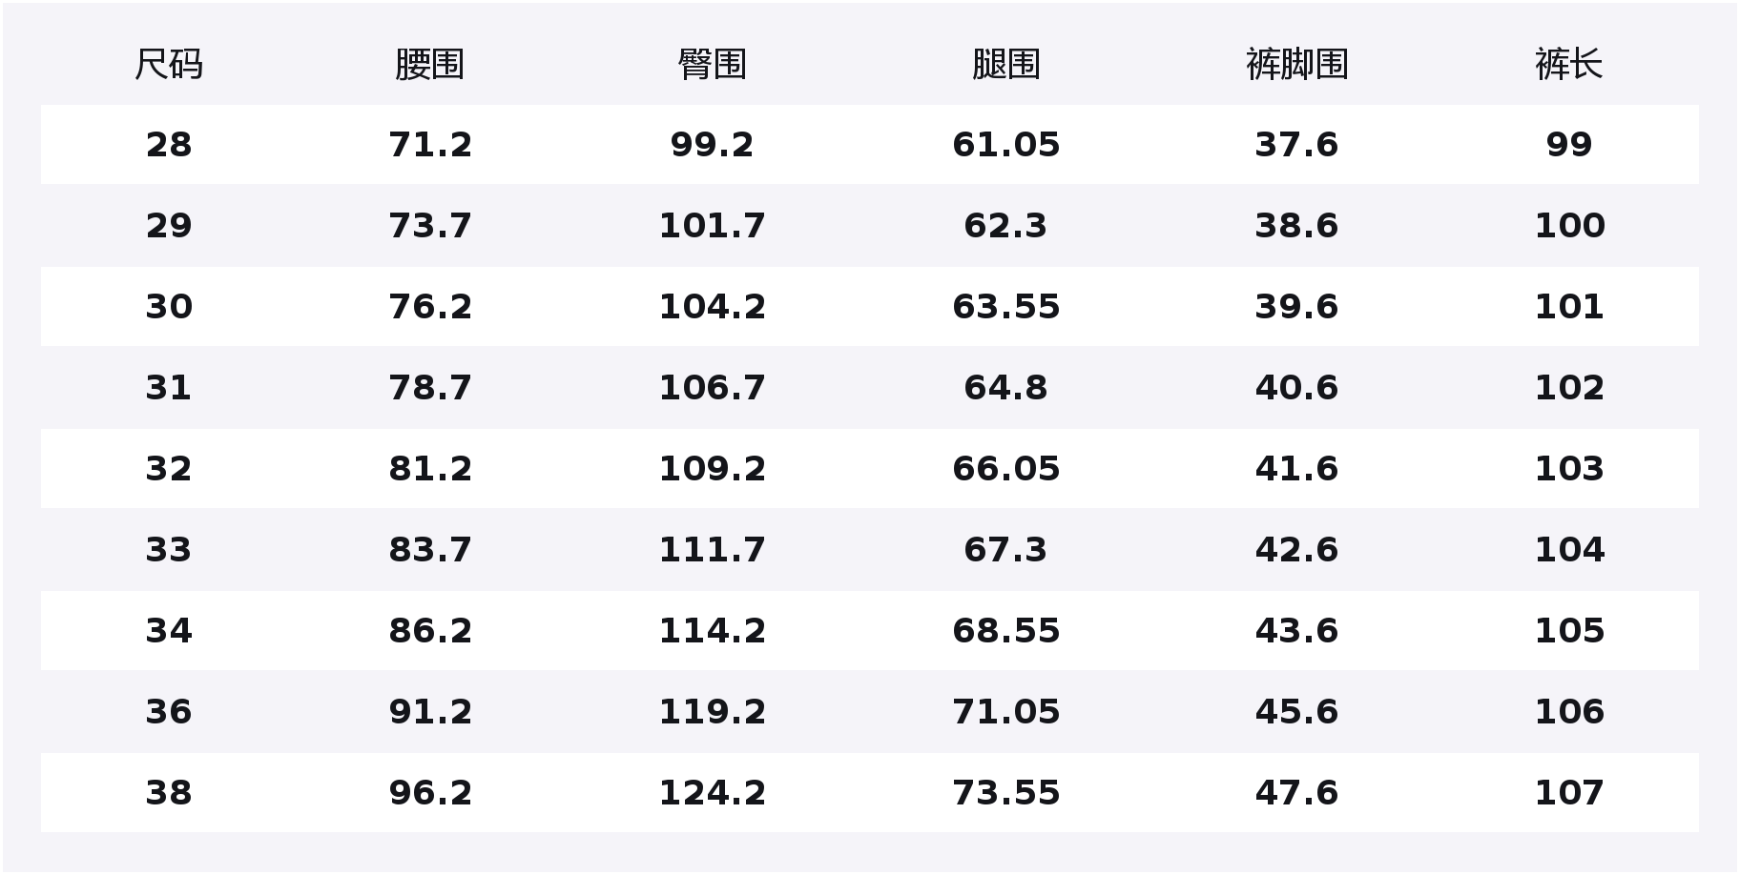Select the 裤脚围 column header
This screenshot has width=1740, height=875.
[1297, 65]
